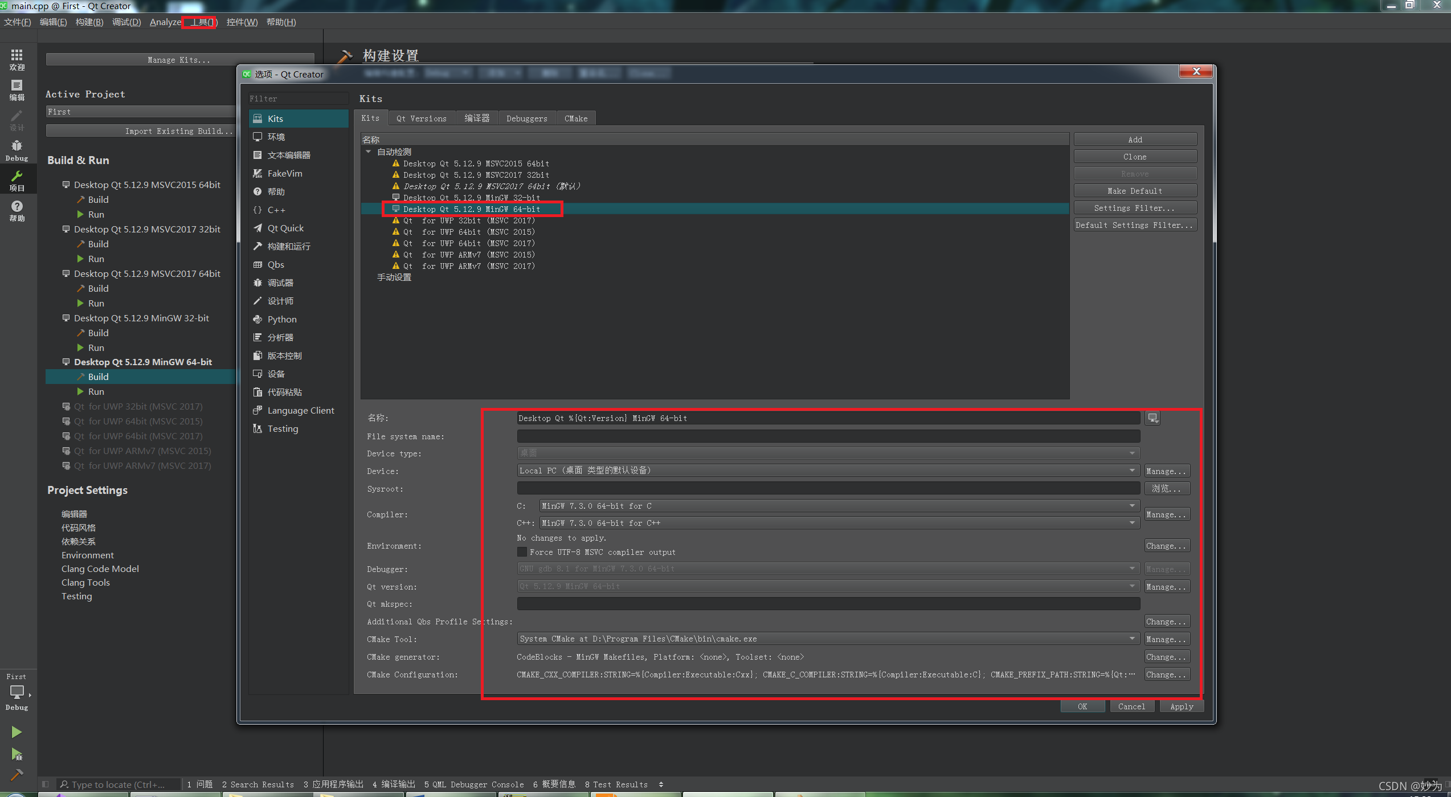Image resolution: width=1451 pixels, height=797 pixels.
Task: Switch to Debuggers tab
Action: tap(527, 118)
